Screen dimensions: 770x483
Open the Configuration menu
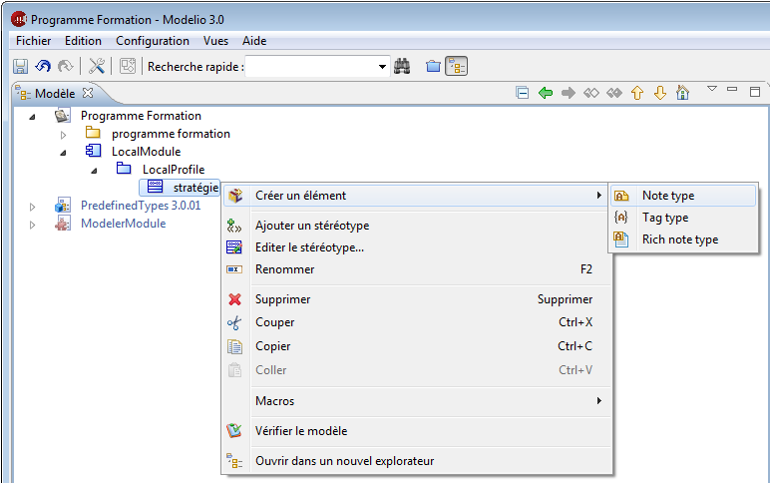tap(153, 41)
